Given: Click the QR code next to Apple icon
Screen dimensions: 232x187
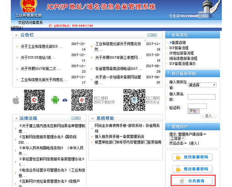Looking at the screenshot, I should pos(34,100).
